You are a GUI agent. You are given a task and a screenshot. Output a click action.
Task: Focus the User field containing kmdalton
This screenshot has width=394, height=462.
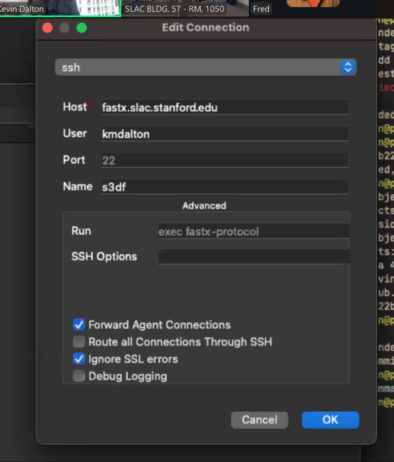tap(225, 134)
